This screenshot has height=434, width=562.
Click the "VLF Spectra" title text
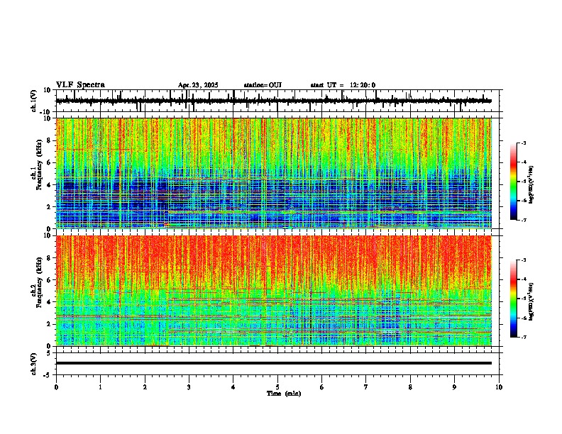point(80,85)
